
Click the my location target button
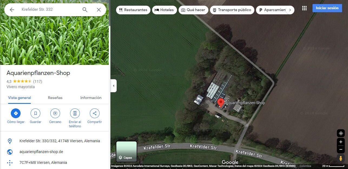[341, 133]
